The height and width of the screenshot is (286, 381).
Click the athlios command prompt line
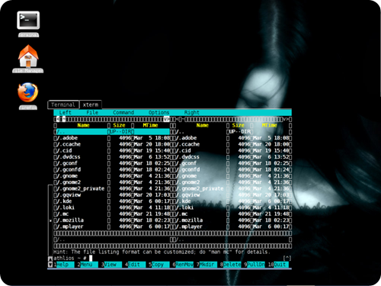168,259
